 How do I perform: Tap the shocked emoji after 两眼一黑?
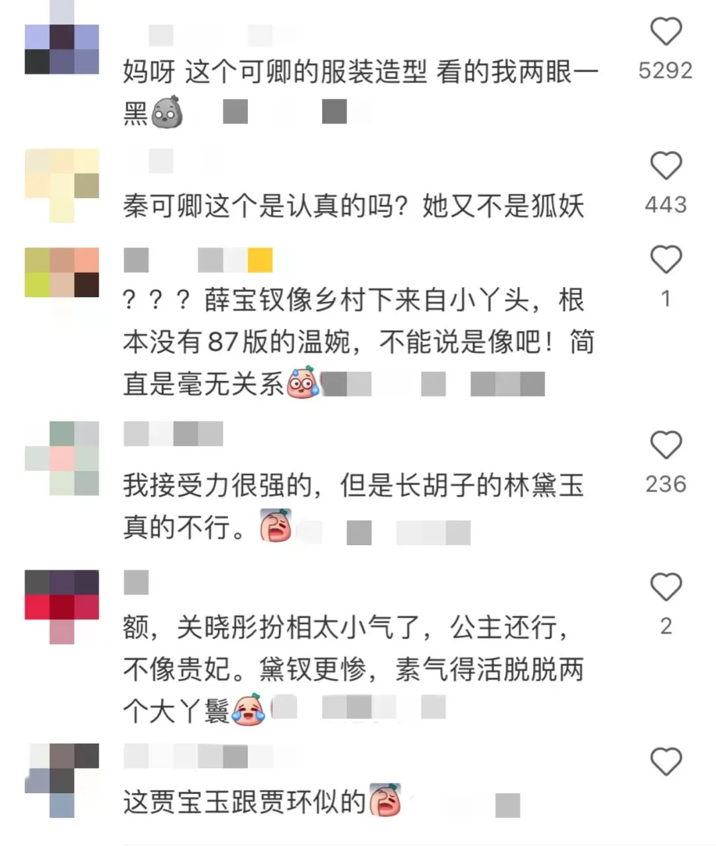[167, 112]
